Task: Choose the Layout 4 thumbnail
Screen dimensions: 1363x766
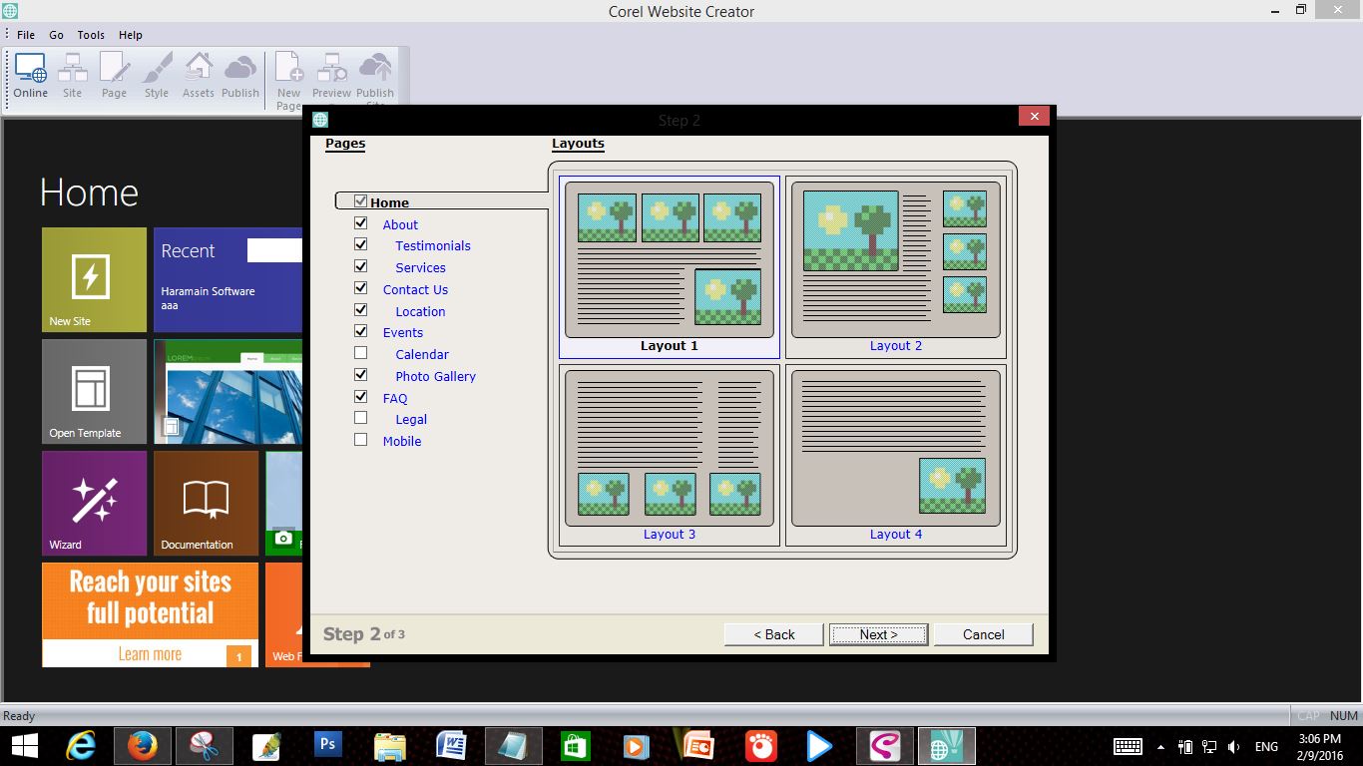Action: [896, 455]
